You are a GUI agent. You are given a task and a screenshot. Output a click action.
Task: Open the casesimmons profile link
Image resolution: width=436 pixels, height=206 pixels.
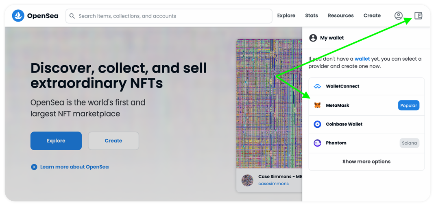pos(273,184)
